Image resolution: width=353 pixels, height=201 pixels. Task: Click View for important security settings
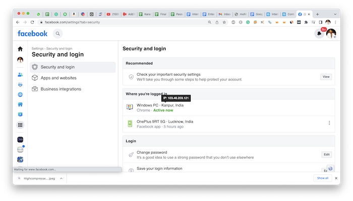(x=326, y=77)
